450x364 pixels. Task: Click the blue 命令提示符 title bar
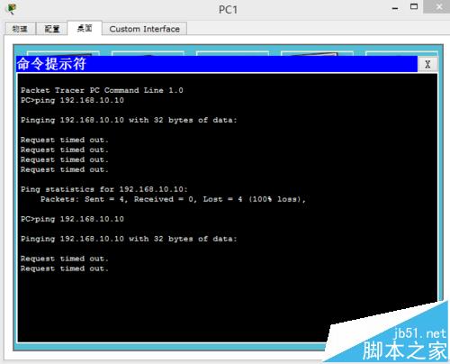[217, 64]
